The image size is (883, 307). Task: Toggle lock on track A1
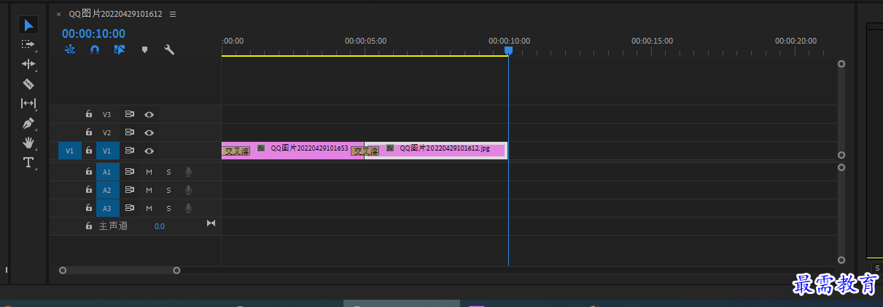click(89, 172)
